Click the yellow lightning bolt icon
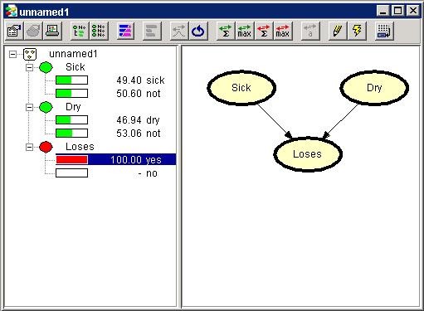The image size is (424, 311). pyautogui.click(x=357, y=31)
